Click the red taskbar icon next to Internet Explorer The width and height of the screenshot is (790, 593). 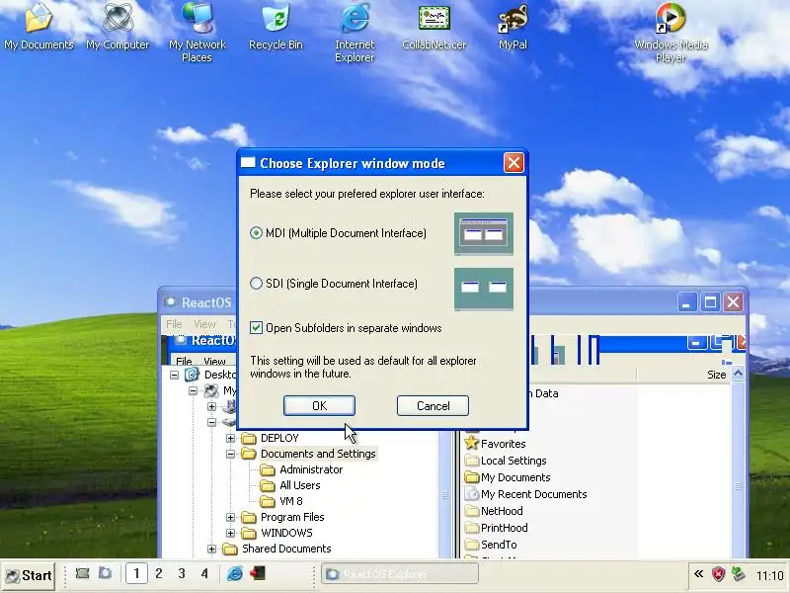pos(258,573)
